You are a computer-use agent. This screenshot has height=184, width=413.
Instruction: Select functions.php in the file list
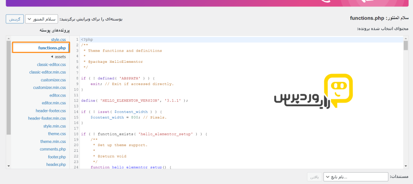[41, 48]
